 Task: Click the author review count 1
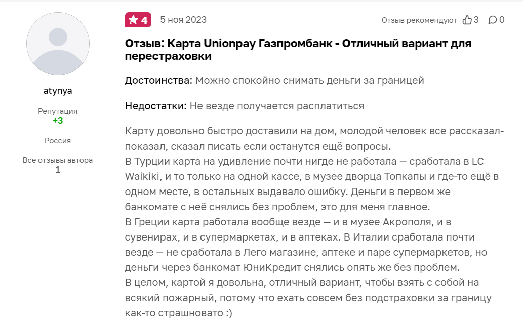[x=58, y=170]
